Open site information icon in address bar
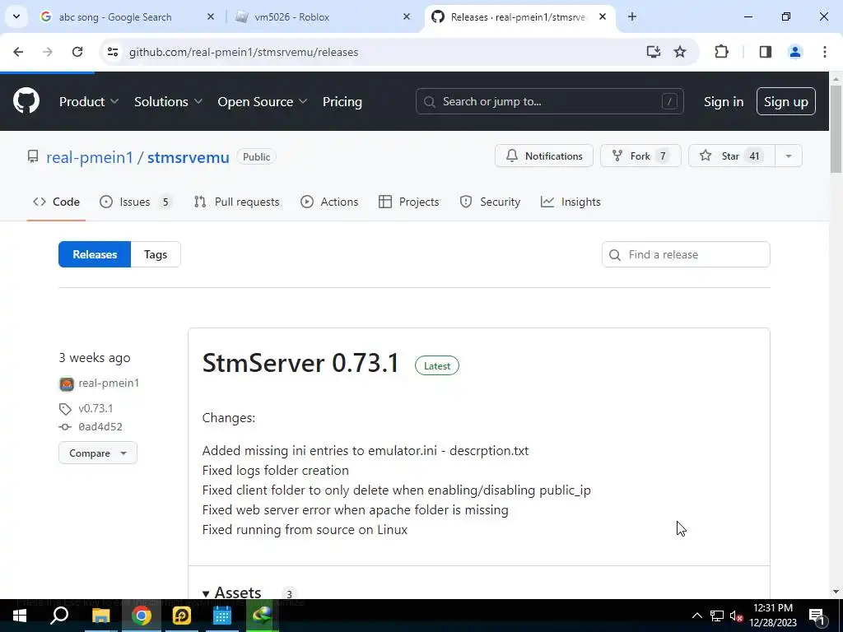This screenshot has width=843, height=632. click(113, 52)
